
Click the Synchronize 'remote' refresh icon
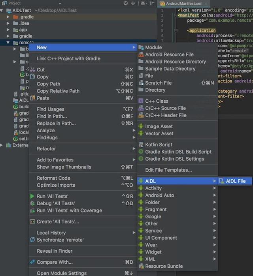(32, 240)
